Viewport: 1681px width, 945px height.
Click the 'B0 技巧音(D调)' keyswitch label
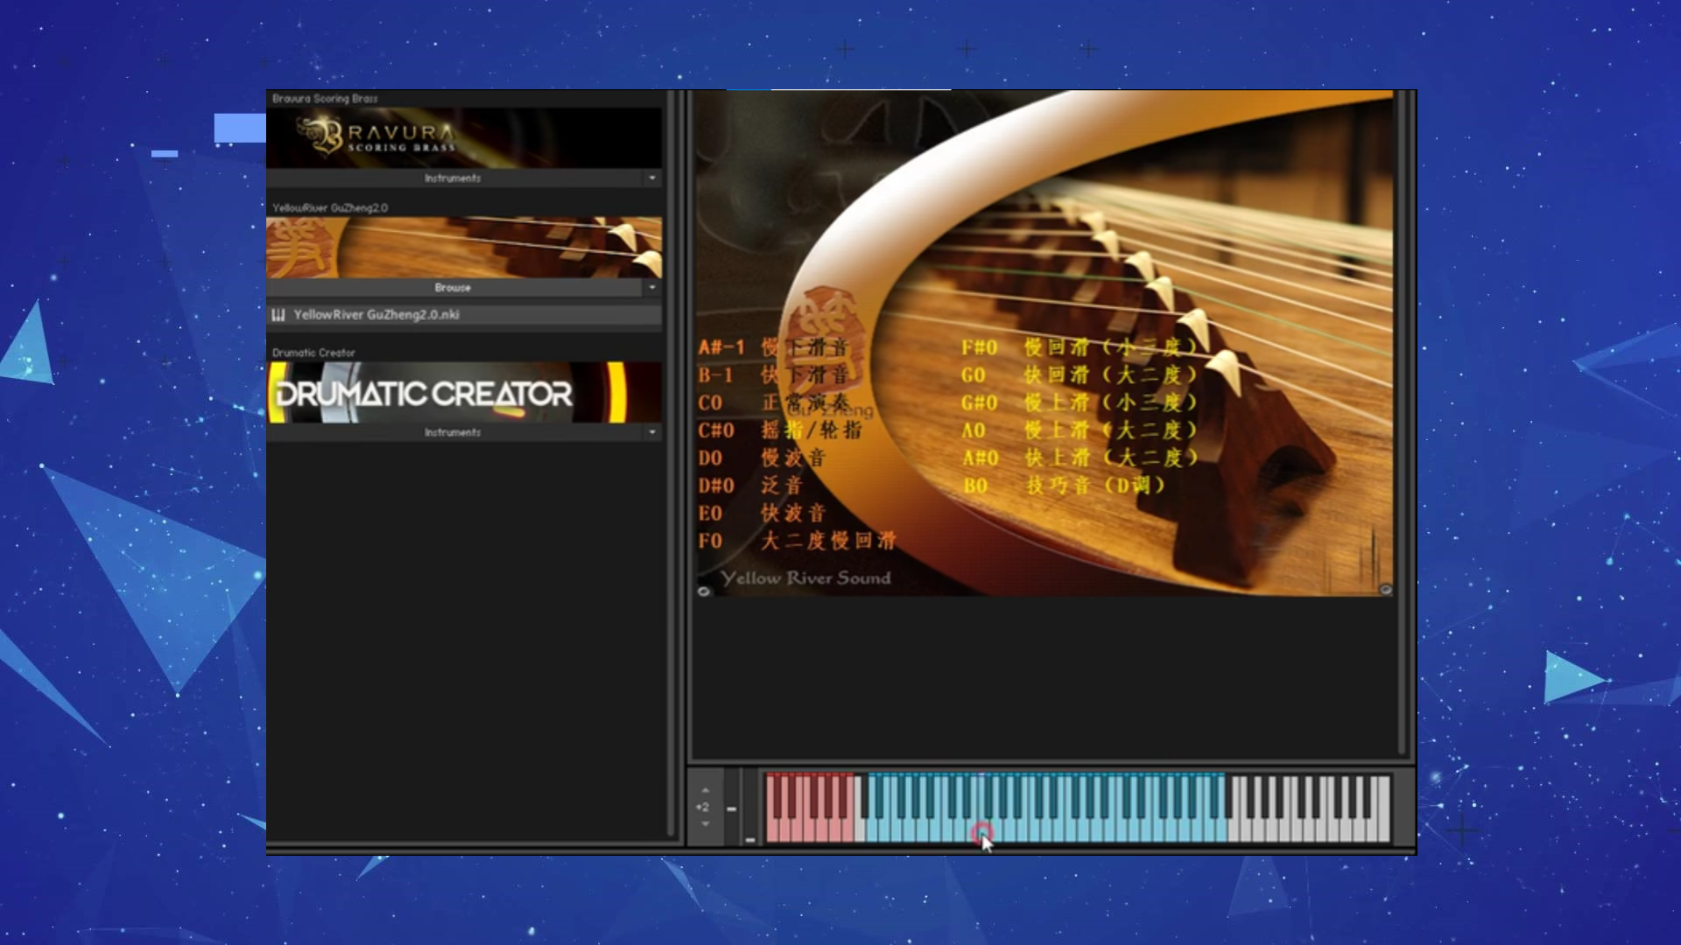1065,486
